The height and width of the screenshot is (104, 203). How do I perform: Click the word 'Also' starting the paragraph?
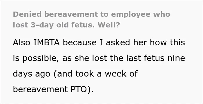[21, 42]
